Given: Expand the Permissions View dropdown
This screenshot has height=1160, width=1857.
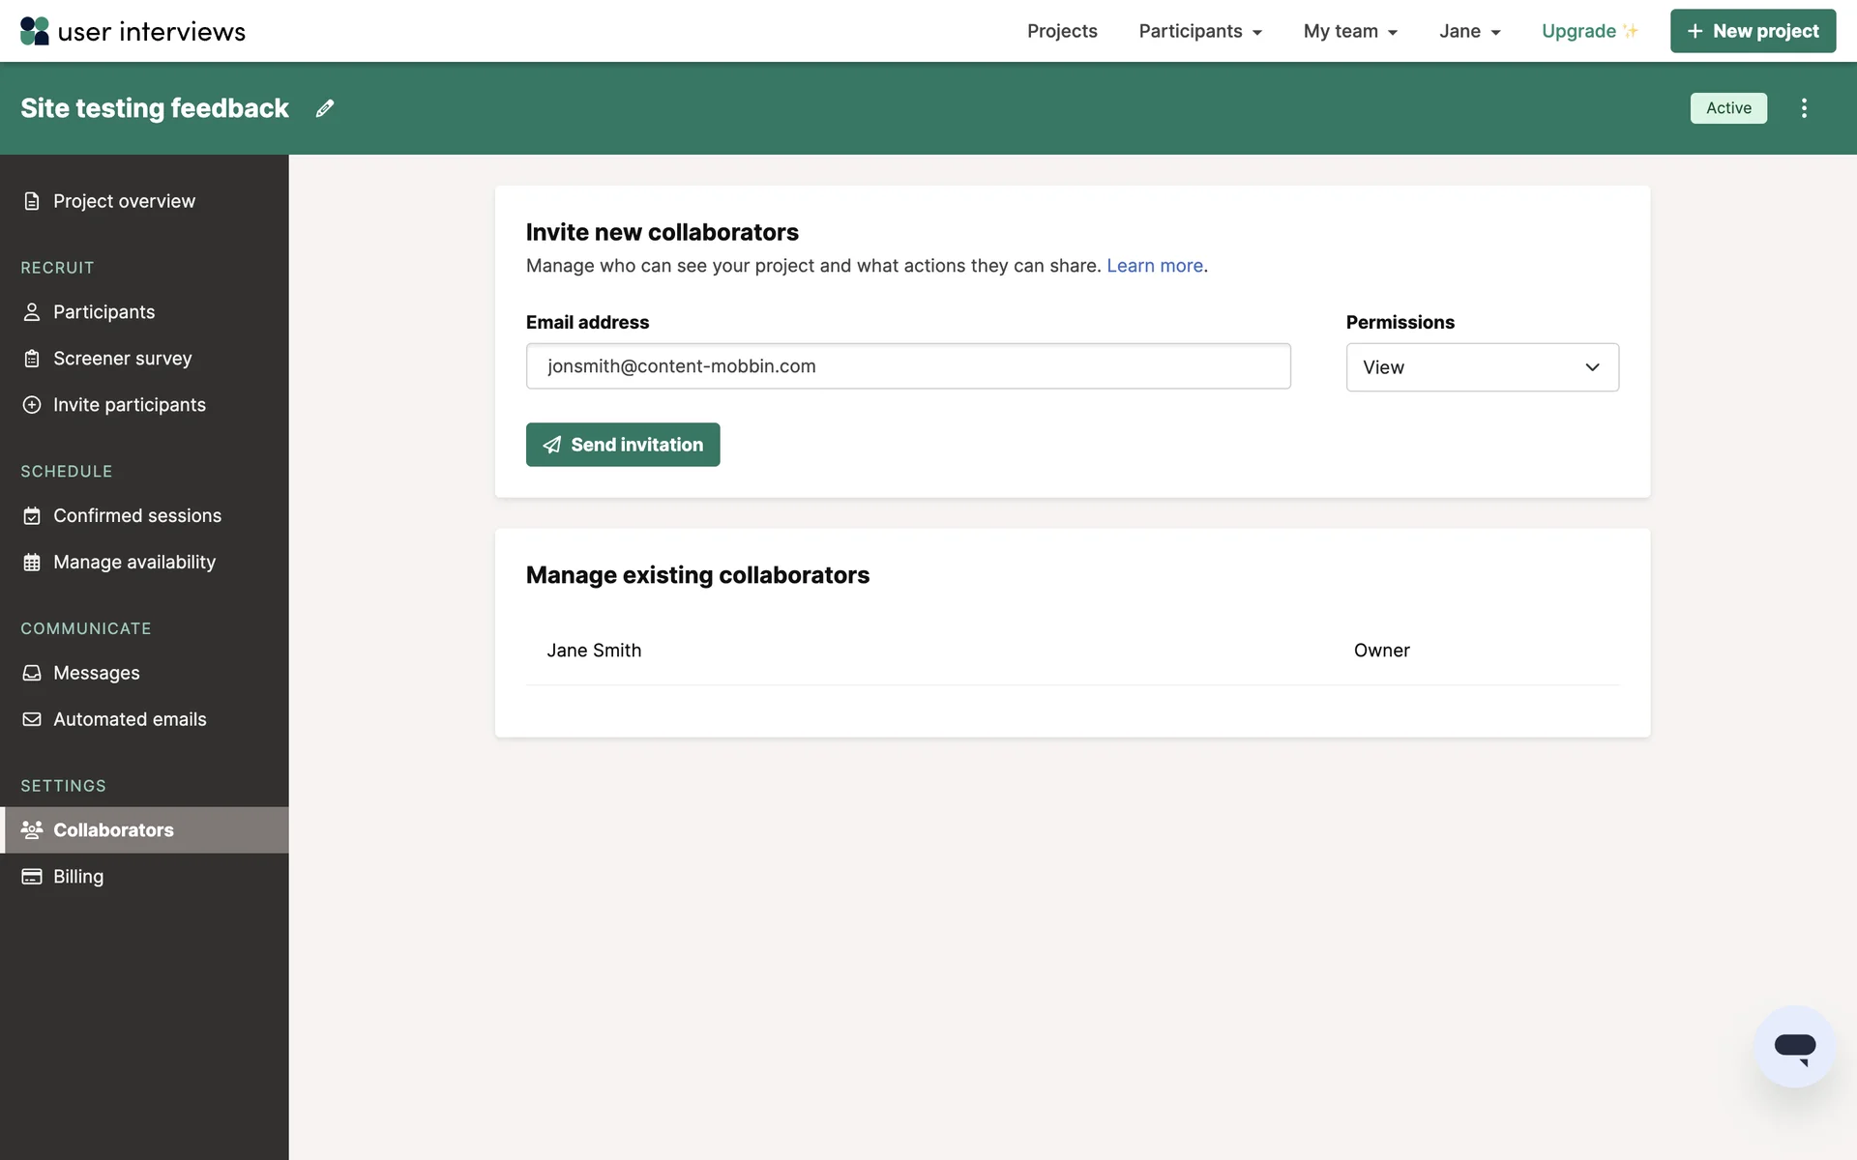Looking at the screenshot, I should 1482,367.
